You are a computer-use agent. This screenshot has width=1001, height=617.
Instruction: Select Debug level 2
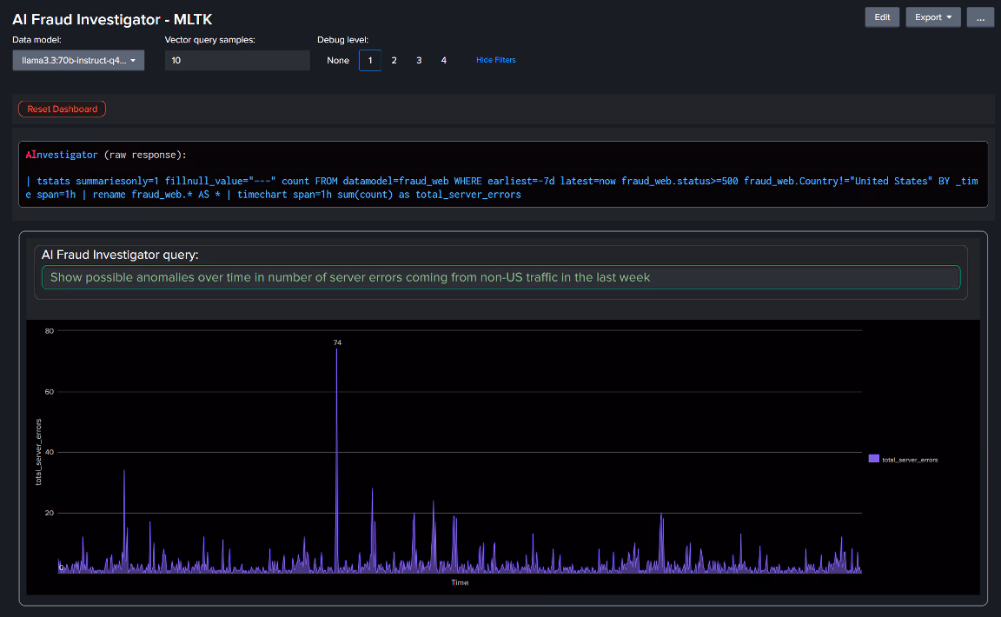(394, 60)
